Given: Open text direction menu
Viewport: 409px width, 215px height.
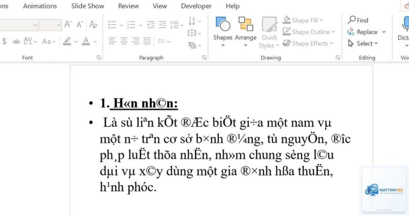Looking at the screenshot, I should click(195, 21).
